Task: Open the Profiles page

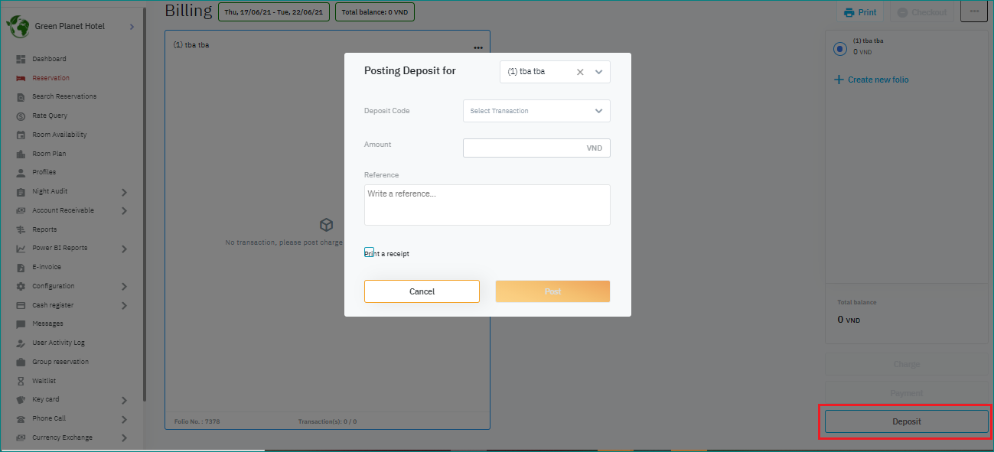Action: (x=44, y=172)
